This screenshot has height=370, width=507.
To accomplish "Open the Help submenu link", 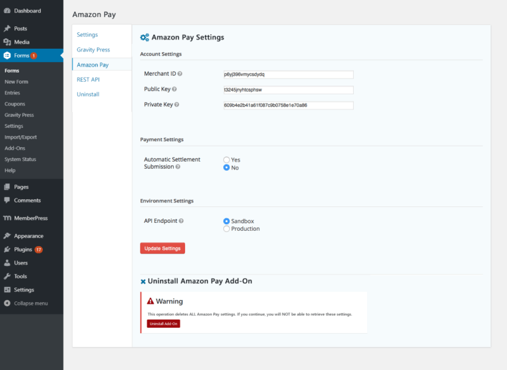I will click(10, 170).
